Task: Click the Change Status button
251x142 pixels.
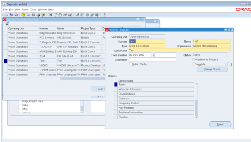Action: click(x=212, y=69)
